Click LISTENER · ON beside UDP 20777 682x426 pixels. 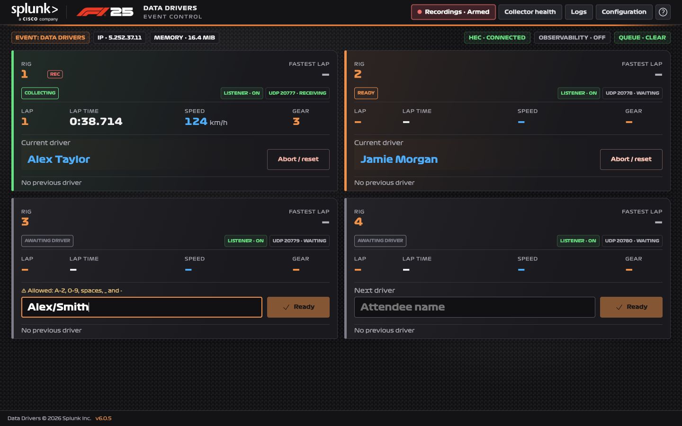point(242,93)
